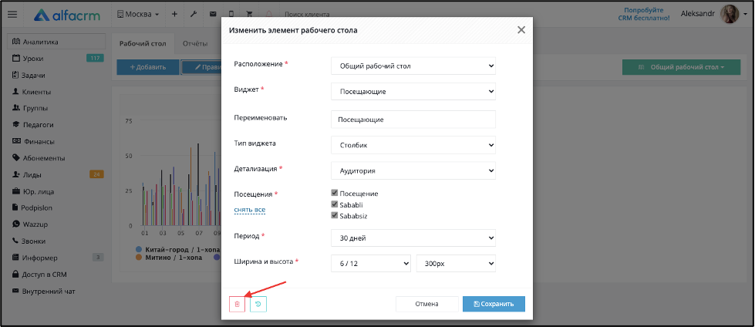Click the Сохранить button

tap(494, 304)
